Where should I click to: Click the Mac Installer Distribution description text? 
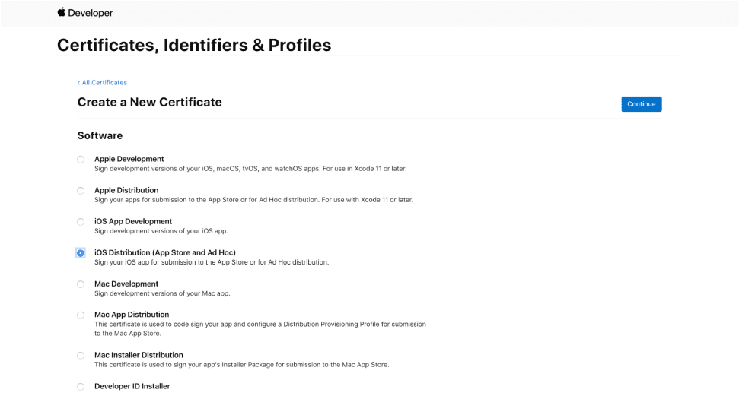(241, 365)
